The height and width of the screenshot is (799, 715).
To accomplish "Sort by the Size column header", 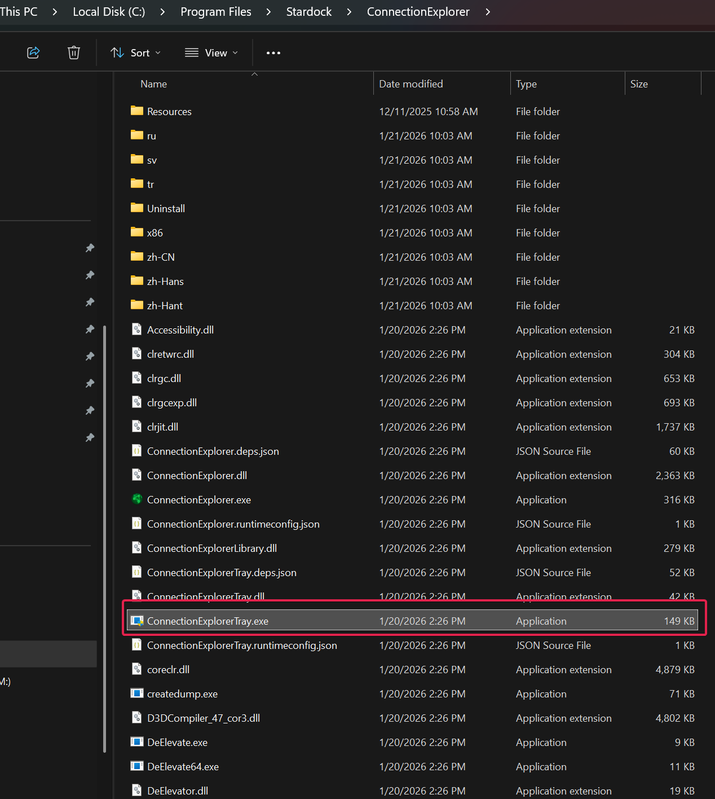I will [x=639, y=84].
